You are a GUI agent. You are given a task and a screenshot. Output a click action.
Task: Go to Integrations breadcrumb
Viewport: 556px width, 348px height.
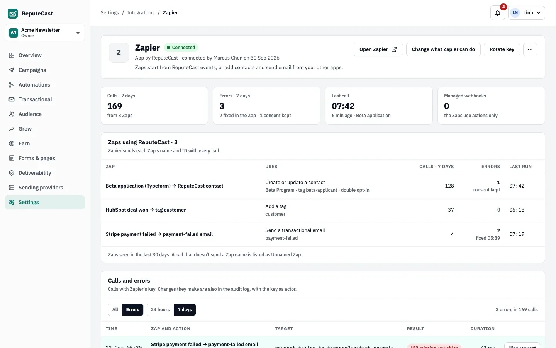pyautogui.click(x=141, y=13)
